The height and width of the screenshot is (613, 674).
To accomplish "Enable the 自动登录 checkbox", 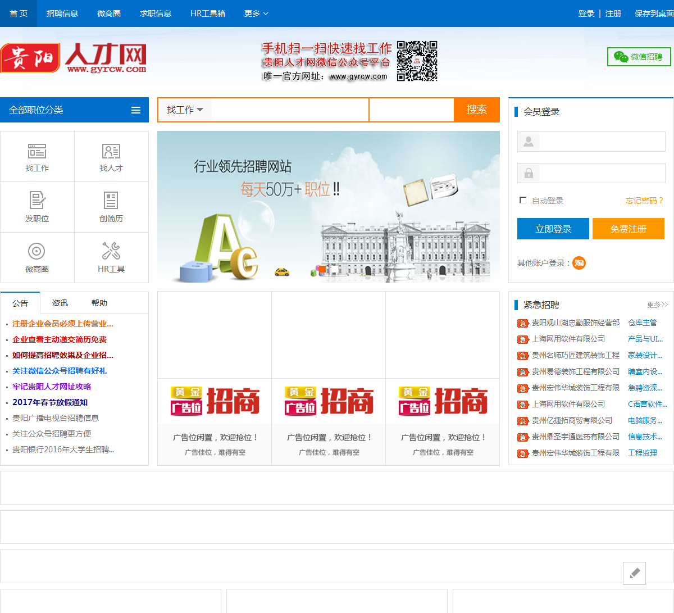I will coord(523,201).
